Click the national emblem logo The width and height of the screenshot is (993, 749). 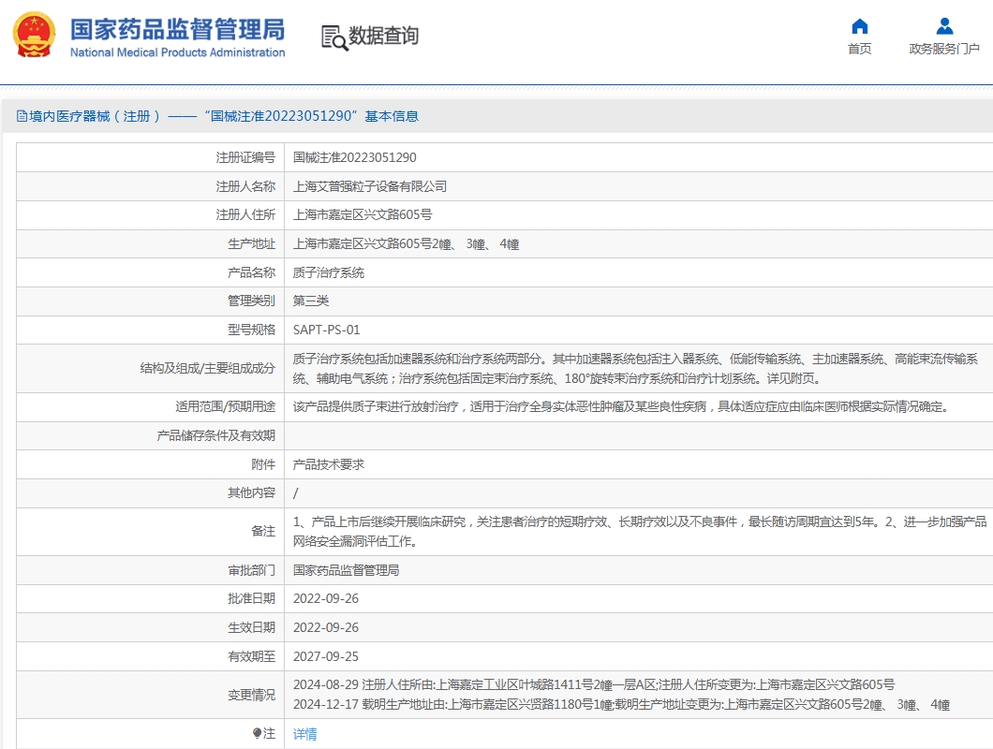point(35,36)
